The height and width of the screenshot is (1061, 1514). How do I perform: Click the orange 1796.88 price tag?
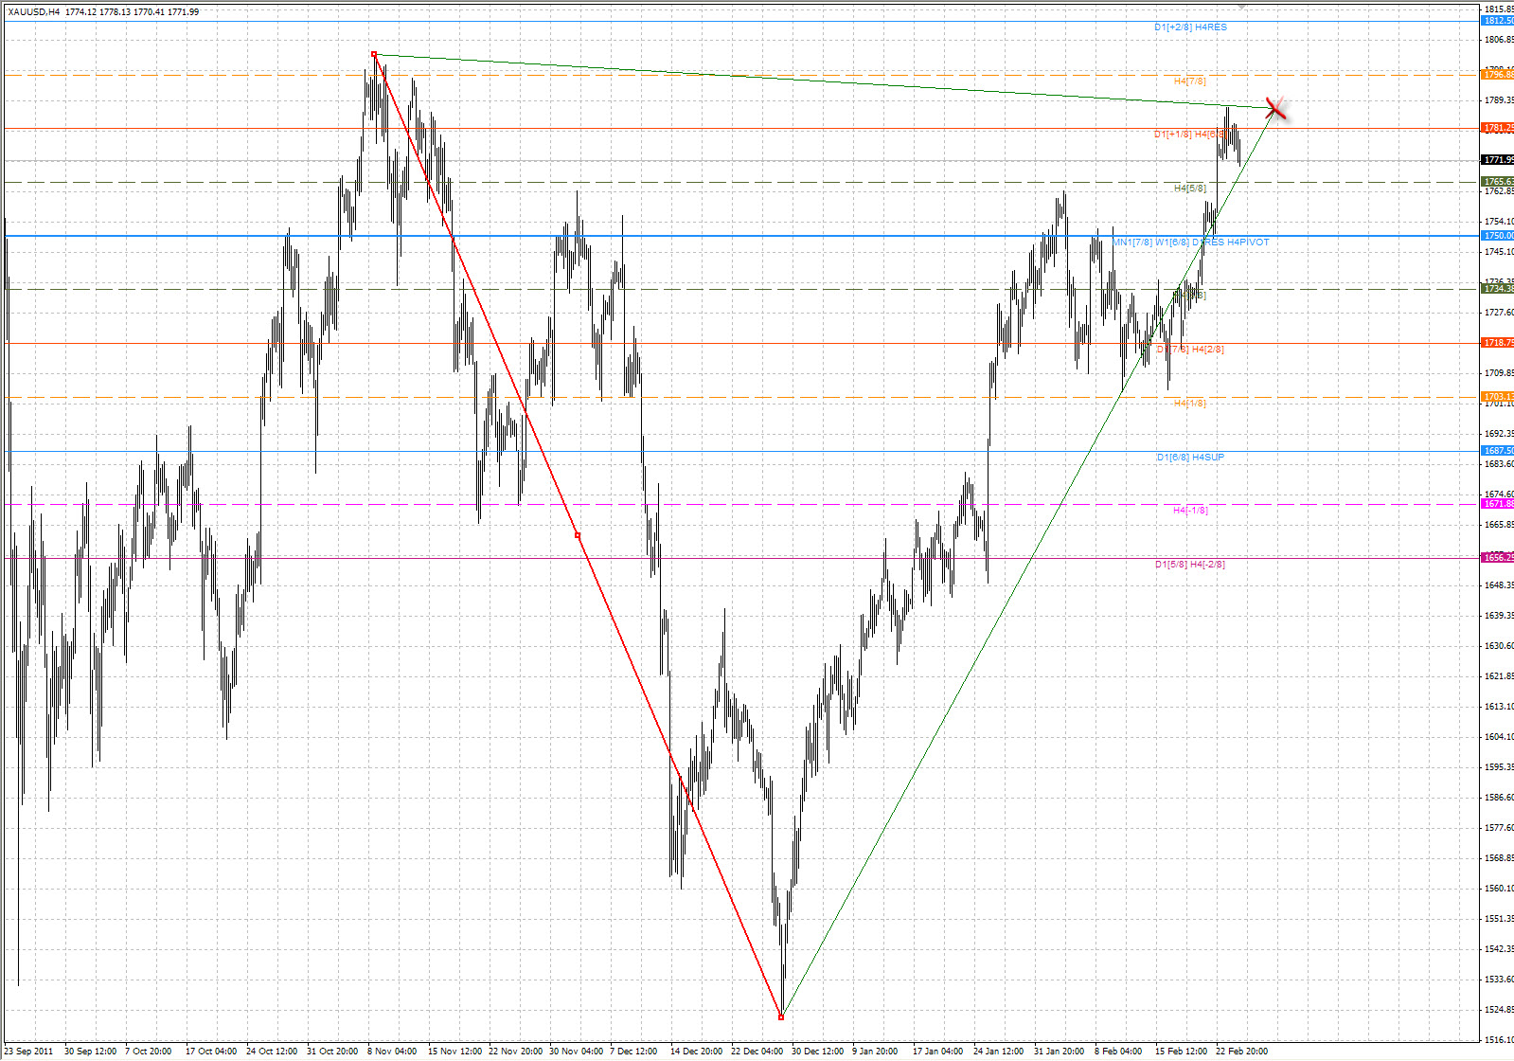coord(1497,74)
